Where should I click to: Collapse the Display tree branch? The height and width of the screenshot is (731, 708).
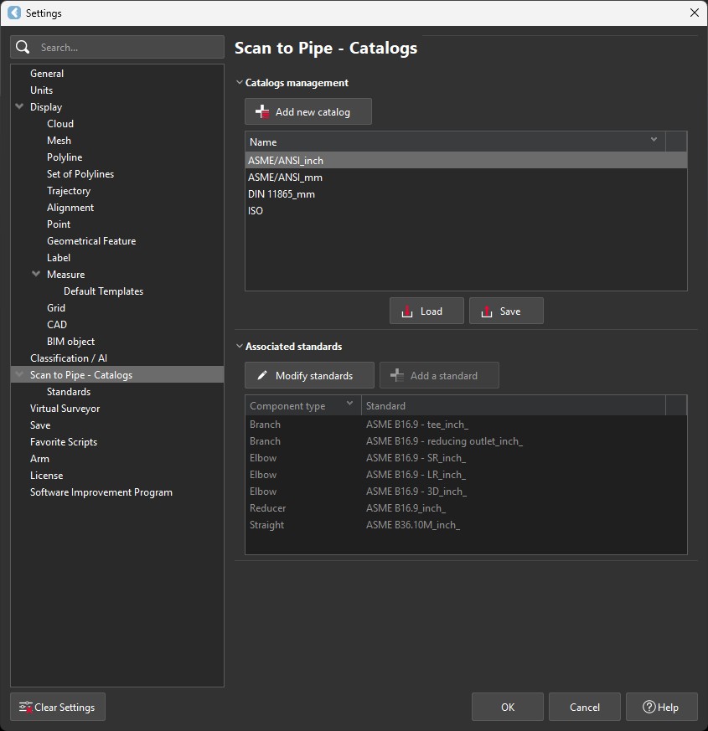tap(18, 106)
